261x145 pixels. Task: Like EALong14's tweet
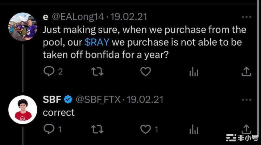tap(145, 72)
